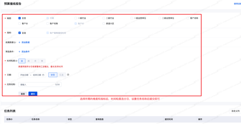Toggle the 全选 checkbox for 维度
This screenshot has width=241, height=124.
tap(20, 18)
